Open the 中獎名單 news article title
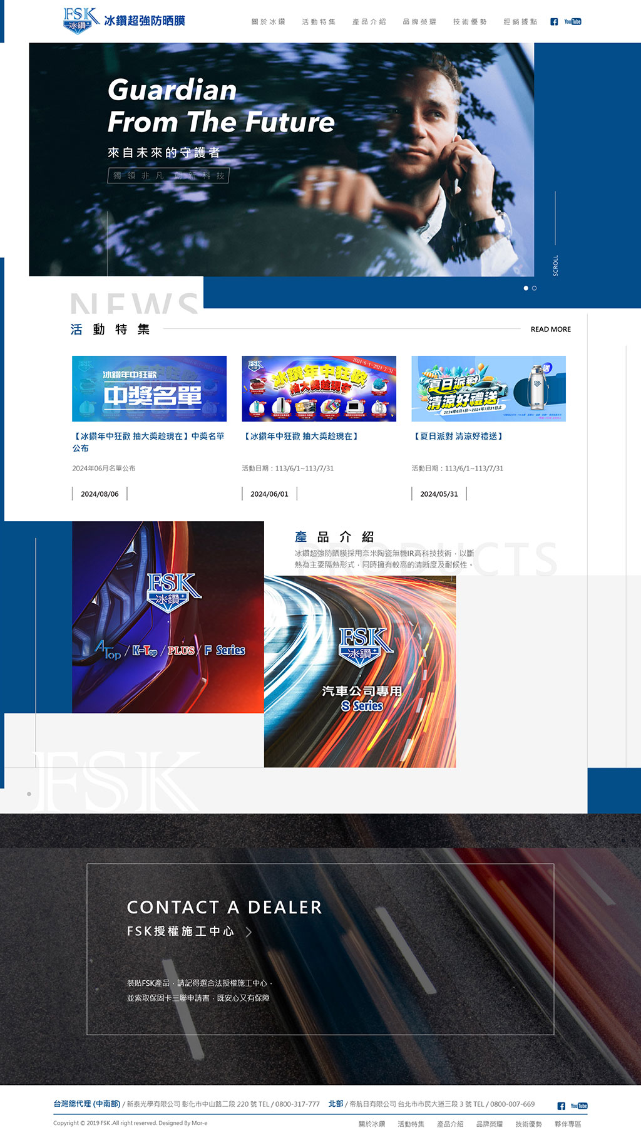The height and width of the screenshot is (1145, 641). click(x=148, y=442)
